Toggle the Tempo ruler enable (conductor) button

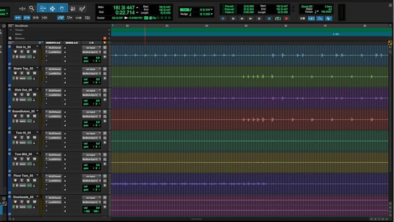pyautogui.click(x=328, y=19)
